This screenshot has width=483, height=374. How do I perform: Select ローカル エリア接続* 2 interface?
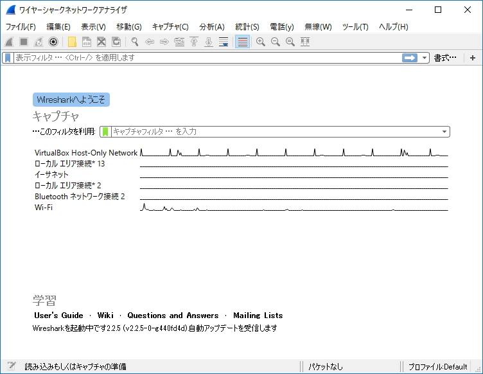(x=241, y=186)
